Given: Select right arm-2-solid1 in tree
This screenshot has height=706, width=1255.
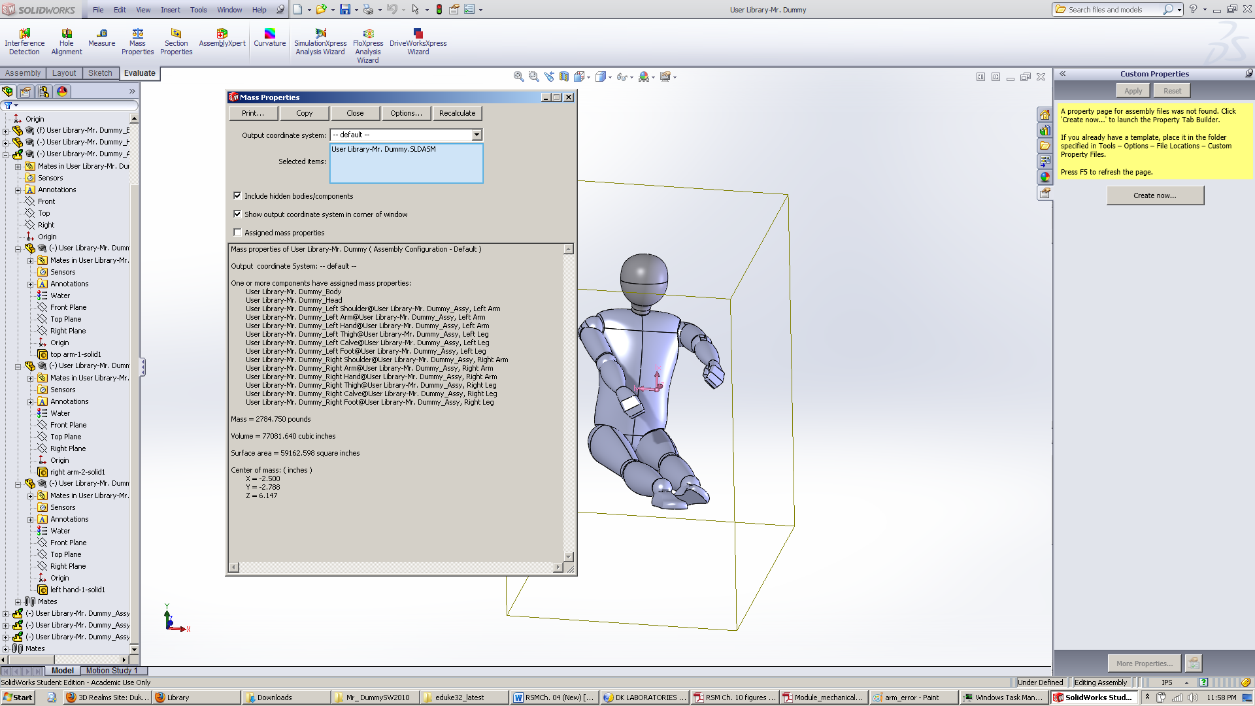Looking at the screenshot, I should [x=77, y=472].
